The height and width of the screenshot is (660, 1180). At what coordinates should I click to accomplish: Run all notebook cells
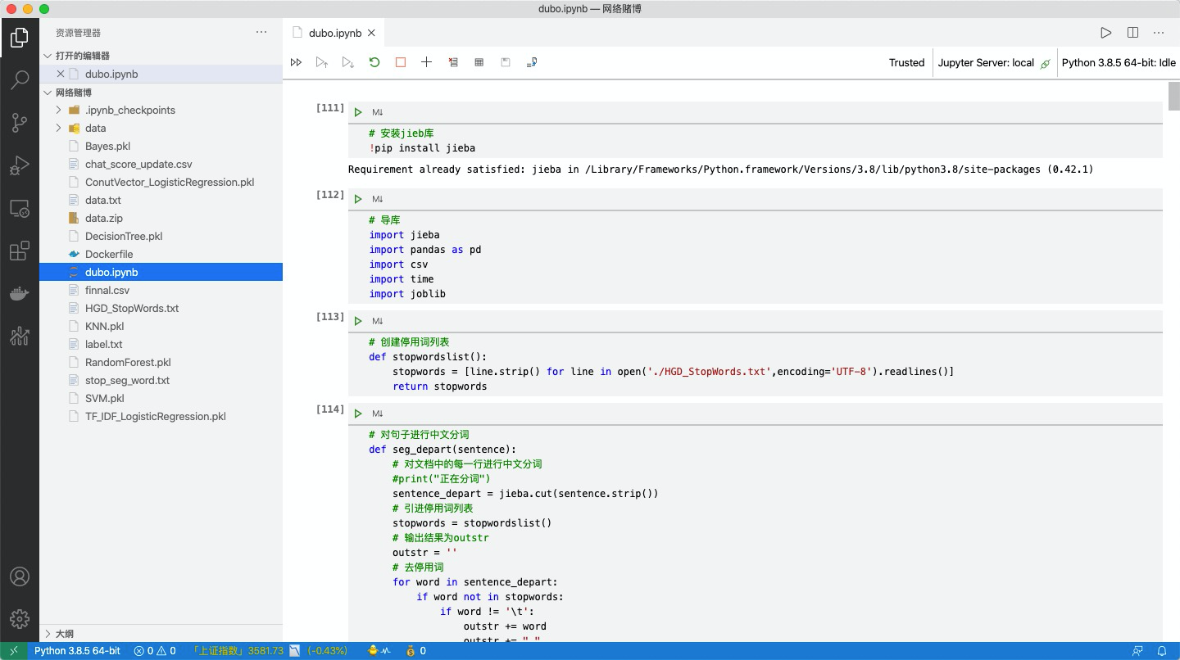(297, 62)
